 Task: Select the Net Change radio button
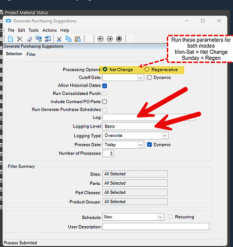(x=105, y=69)
